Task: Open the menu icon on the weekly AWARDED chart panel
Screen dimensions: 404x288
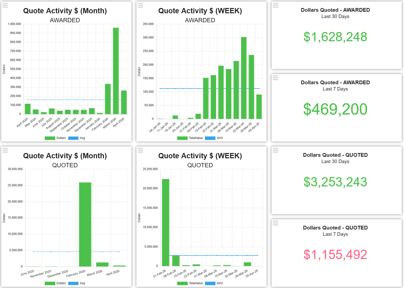Action: 140,5
